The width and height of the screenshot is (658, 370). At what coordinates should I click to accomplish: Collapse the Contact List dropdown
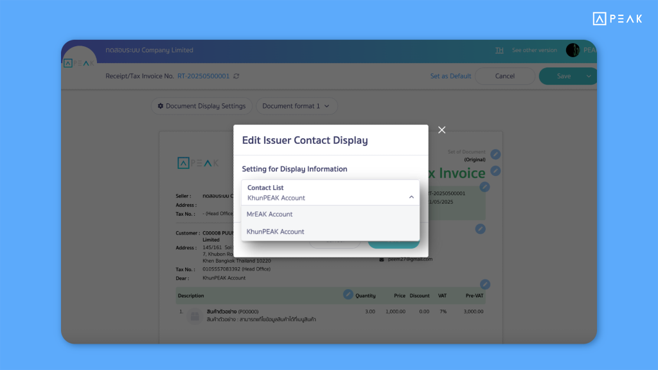click(411, 197)
